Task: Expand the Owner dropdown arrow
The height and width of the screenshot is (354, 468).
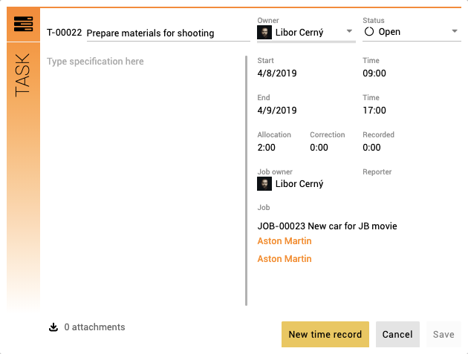Action: [x=349, y=31]
